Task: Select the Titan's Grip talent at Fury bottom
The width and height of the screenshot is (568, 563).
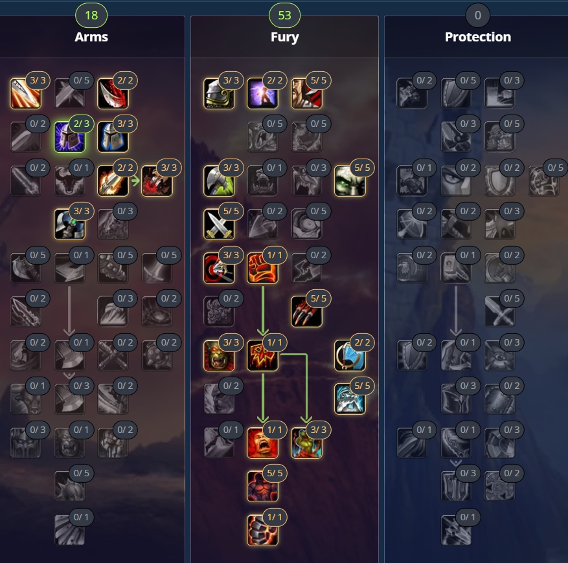Action: pyautogui.click(x=263, y=530)
